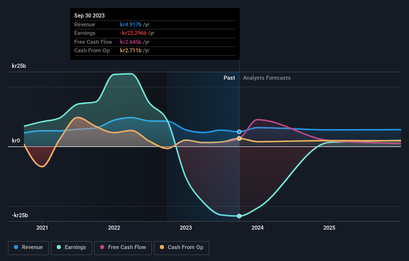Click the blue Revenue data point marker
409x261 pixels.
point(239,132)
